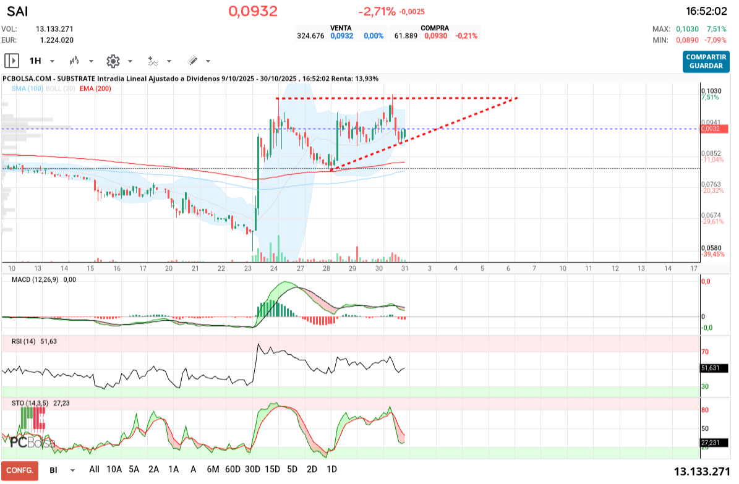Expand the chart type dropdown arrow
Viewport: 739px width, 484px height.
pyautogui.click(x=90, y=61)
